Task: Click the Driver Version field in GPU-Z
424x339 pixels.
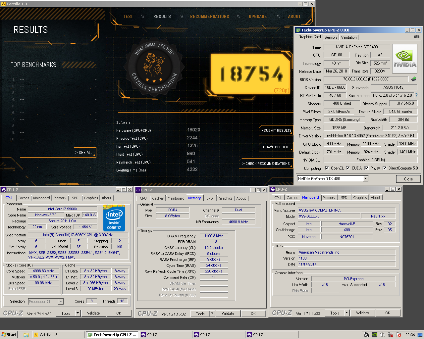Action: pyautogui.click(x=370, y=136)
